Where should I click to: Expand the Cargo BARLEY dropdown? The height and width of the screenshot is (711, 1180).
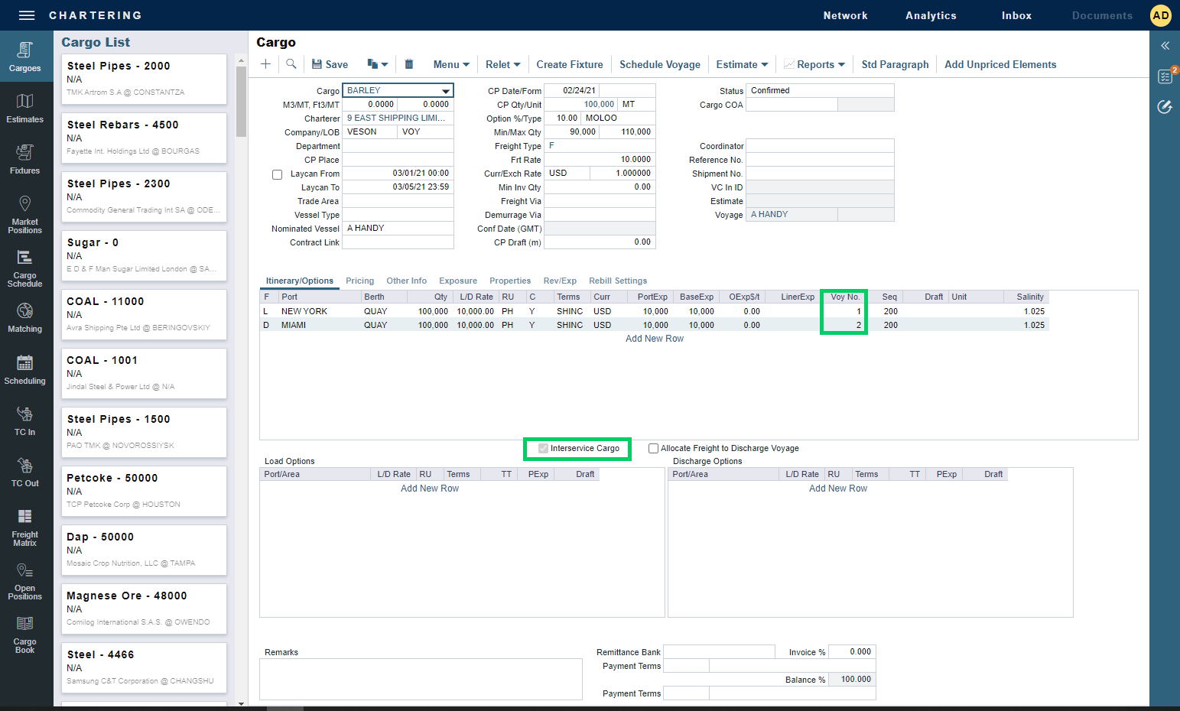coord(445,91)
